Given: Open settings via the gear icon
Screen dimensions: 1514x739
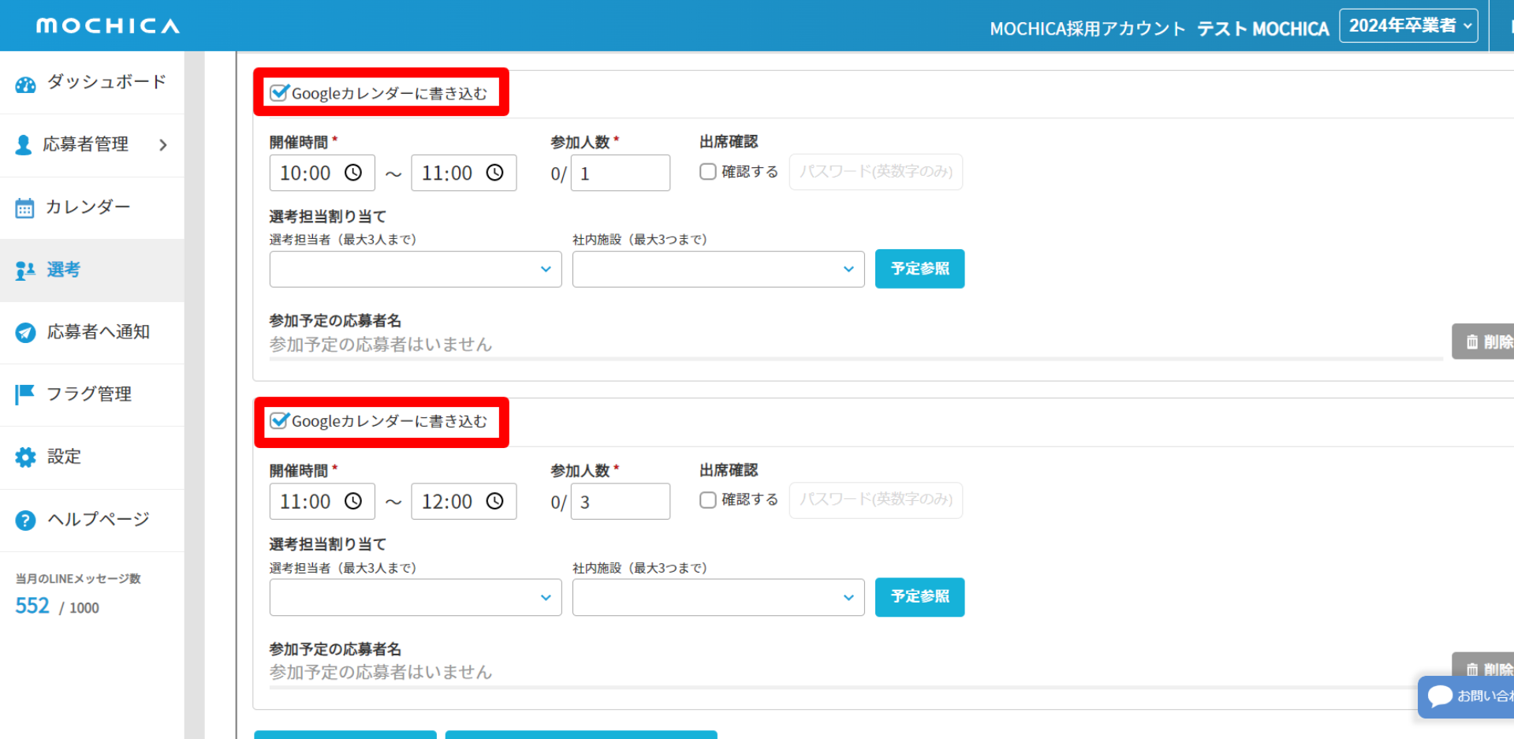Looking at the screenshot, I should point(25,457).
